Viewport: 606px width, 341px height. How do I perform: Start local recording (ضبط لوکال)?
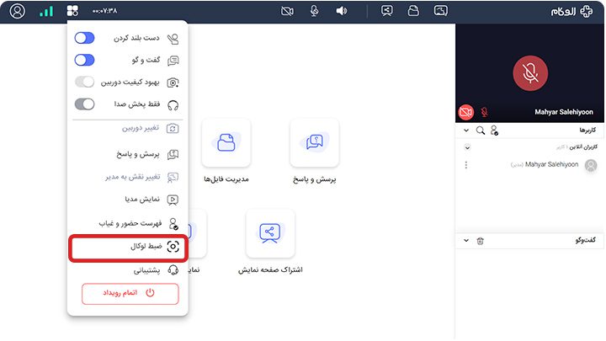click(128, 247)
